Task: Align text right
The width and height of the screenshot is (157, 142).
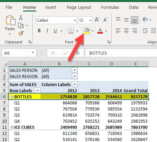Action: (135, 31)
